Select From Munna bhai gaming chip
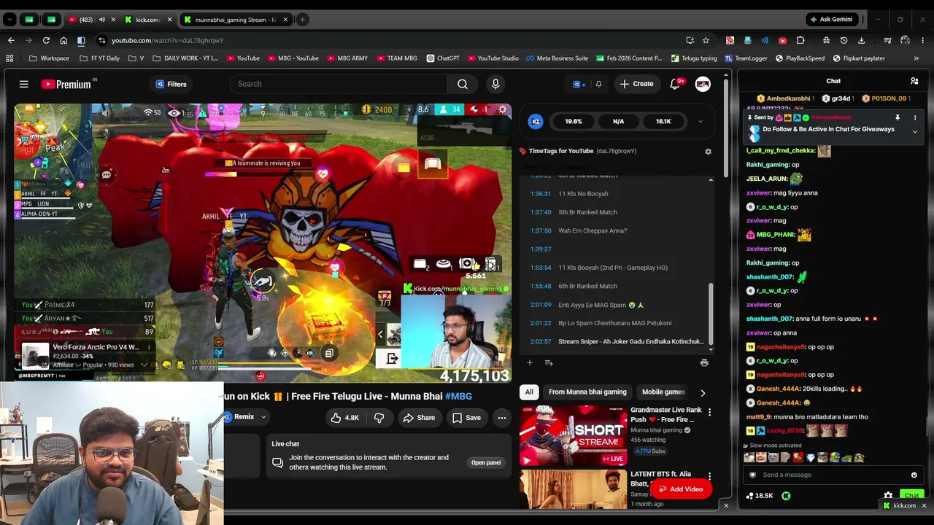Image resolution: width=934 pixels, height=525 pixels. click(587, 392)
